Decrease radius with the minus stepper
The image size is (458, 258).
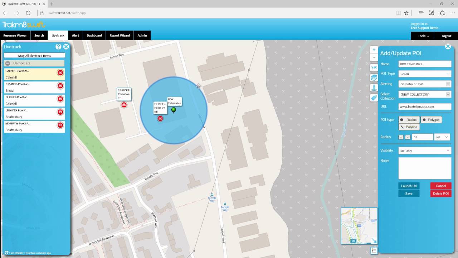point(408,137)
